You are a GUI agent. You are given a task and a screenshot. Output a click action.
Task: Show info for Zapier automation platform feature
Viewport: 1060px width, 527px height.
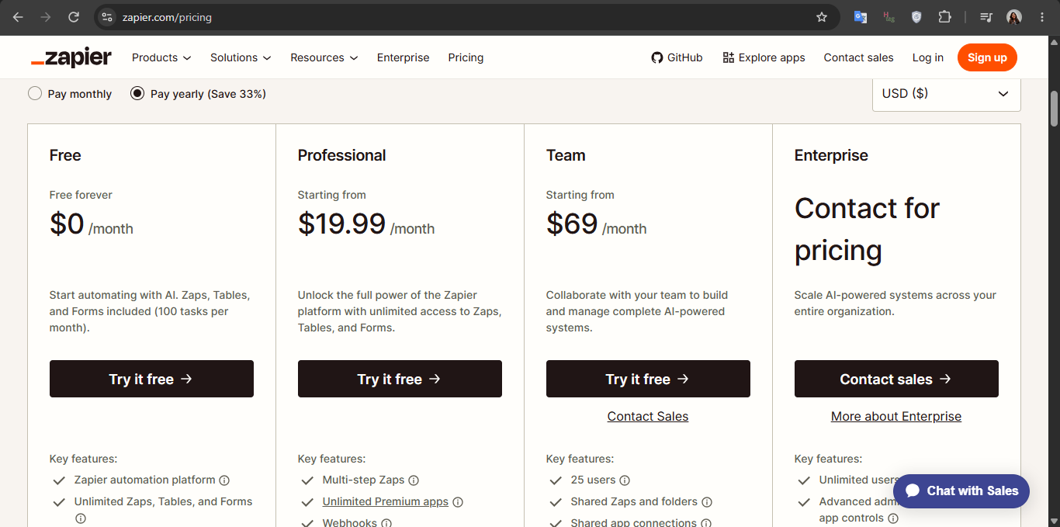[x=224, y=480]
